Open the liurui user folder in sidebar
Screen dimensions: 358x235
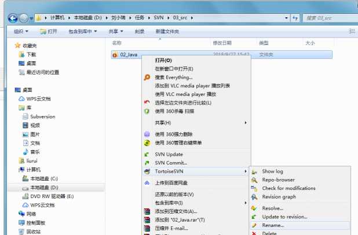[x=32, y=161]
